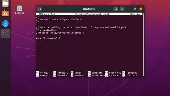
Task: Click the ^W Поиск shortcut
Action: 76,73
